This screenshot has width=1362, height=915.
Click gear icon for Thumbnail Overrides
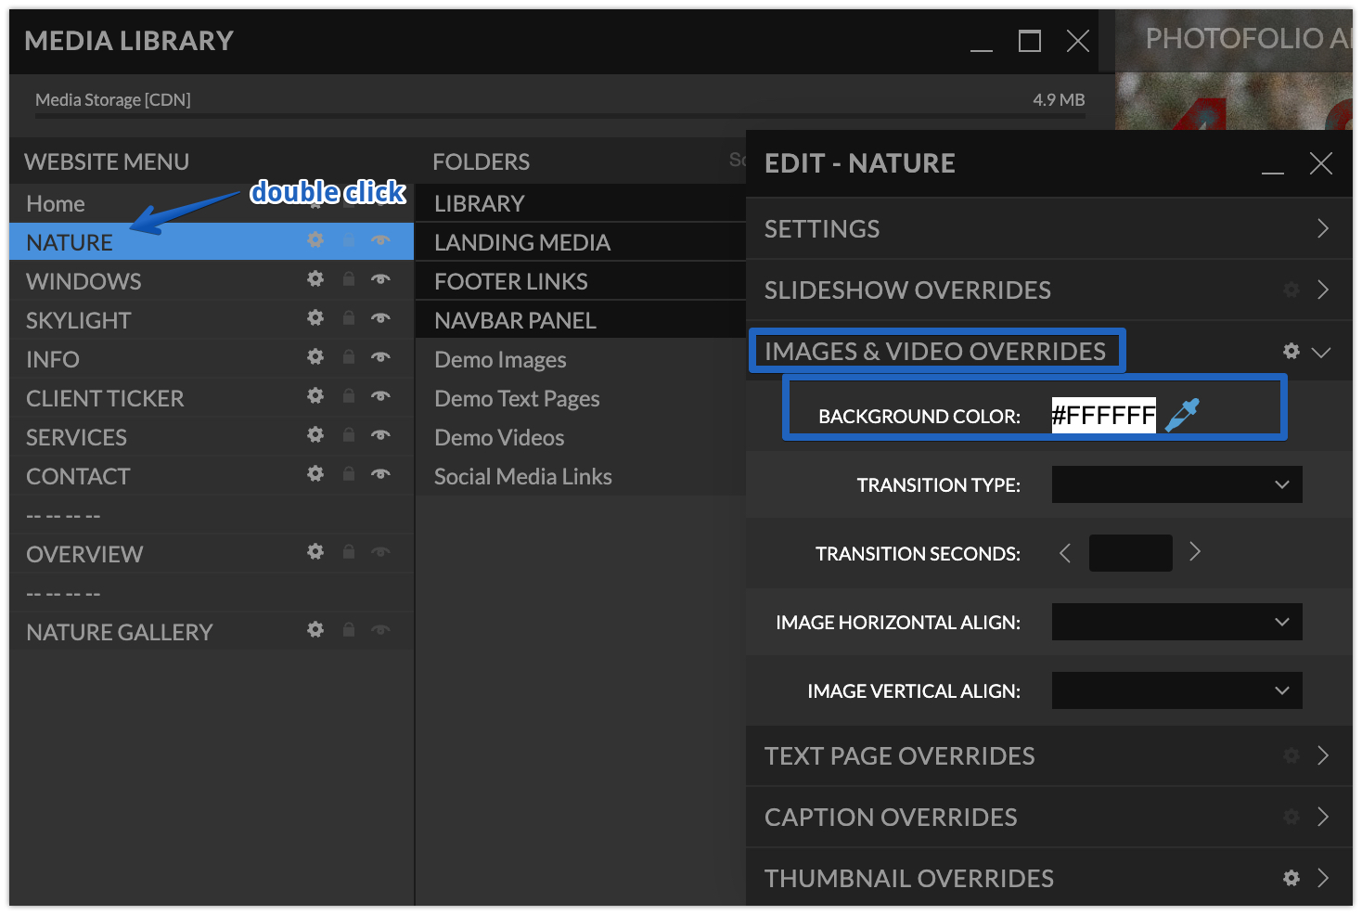[x=1291, y=878]
